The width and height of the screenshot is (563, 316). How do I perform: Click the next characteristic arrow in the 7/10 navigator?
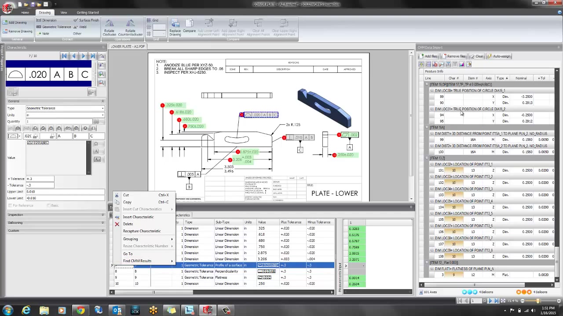[x=83, y=56]
